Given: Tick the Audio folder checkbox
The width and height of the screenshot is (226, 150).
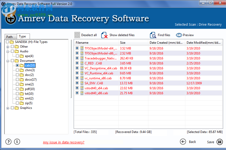Looking at the screenshot, I should click(x=12, y=51).
